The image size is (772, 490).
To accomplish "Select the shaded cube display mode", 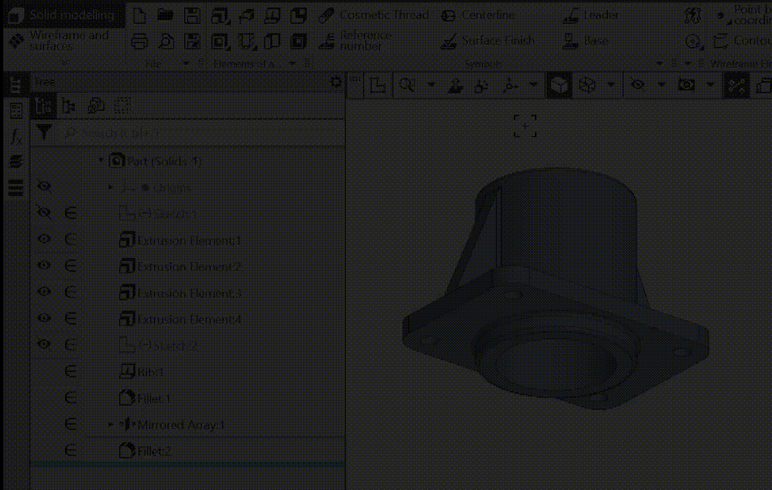I will 559,85.
